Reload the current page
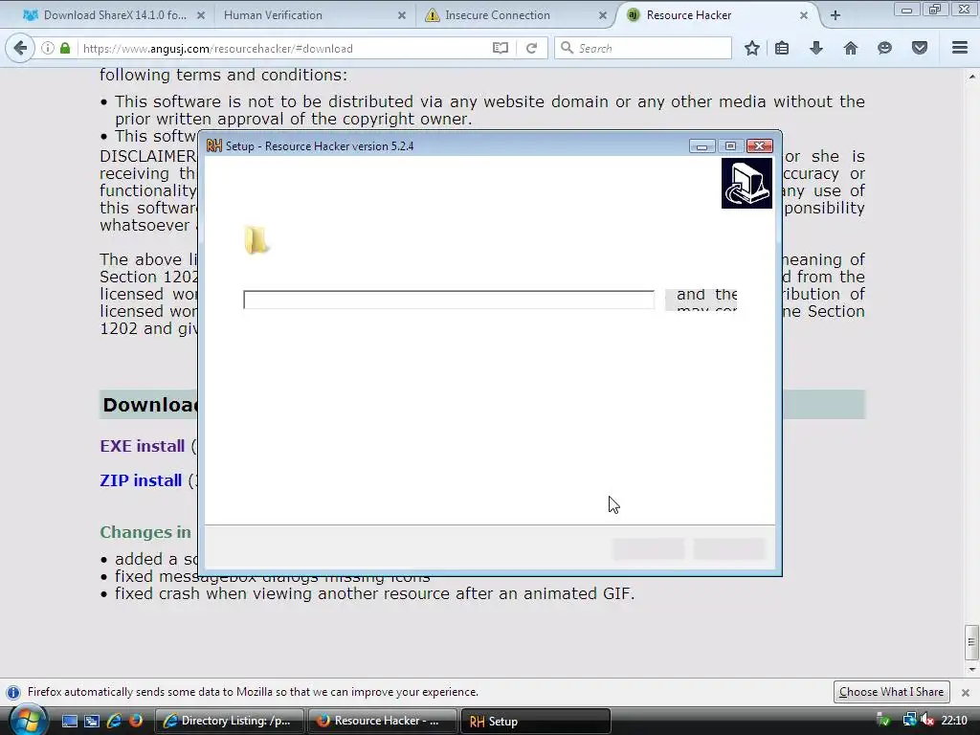Image resolution: width=980 pixels, height=735 pixels. [531, 48]
